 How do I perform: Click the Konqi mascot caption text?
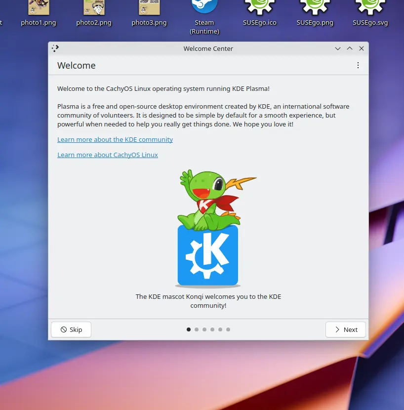pos(208,301)
